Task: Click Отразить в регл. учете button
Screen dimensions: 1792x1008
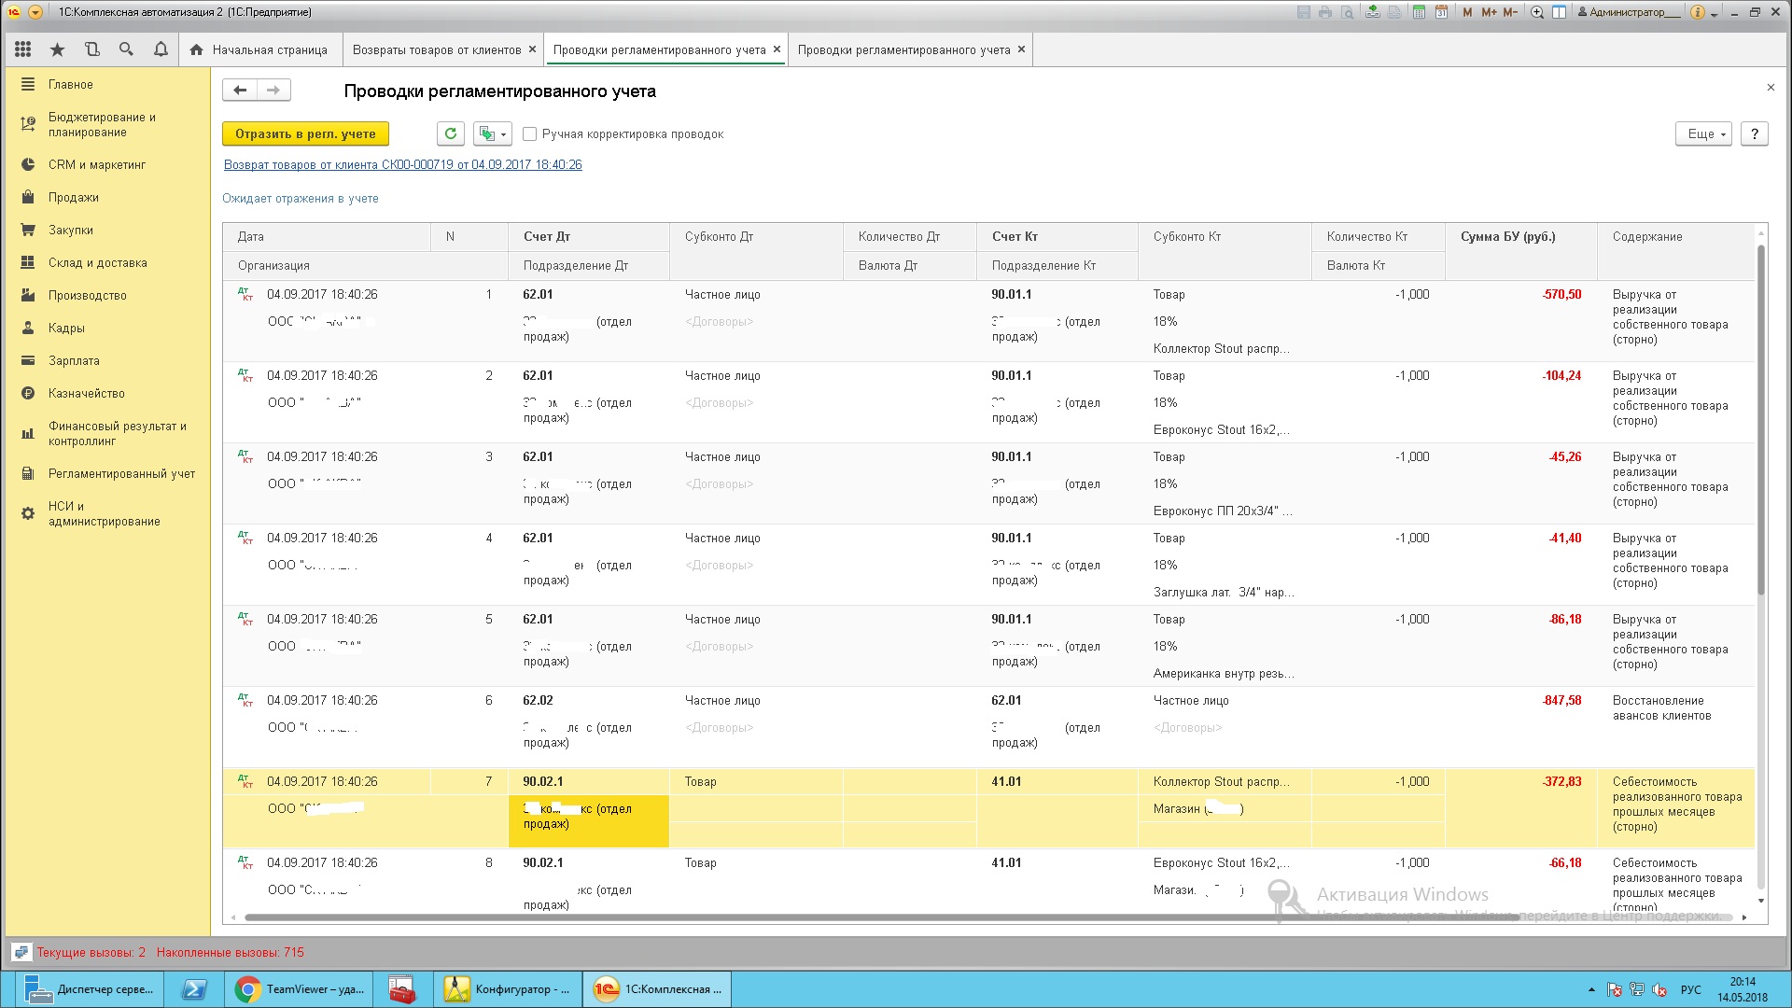Action: click(305, 133)
